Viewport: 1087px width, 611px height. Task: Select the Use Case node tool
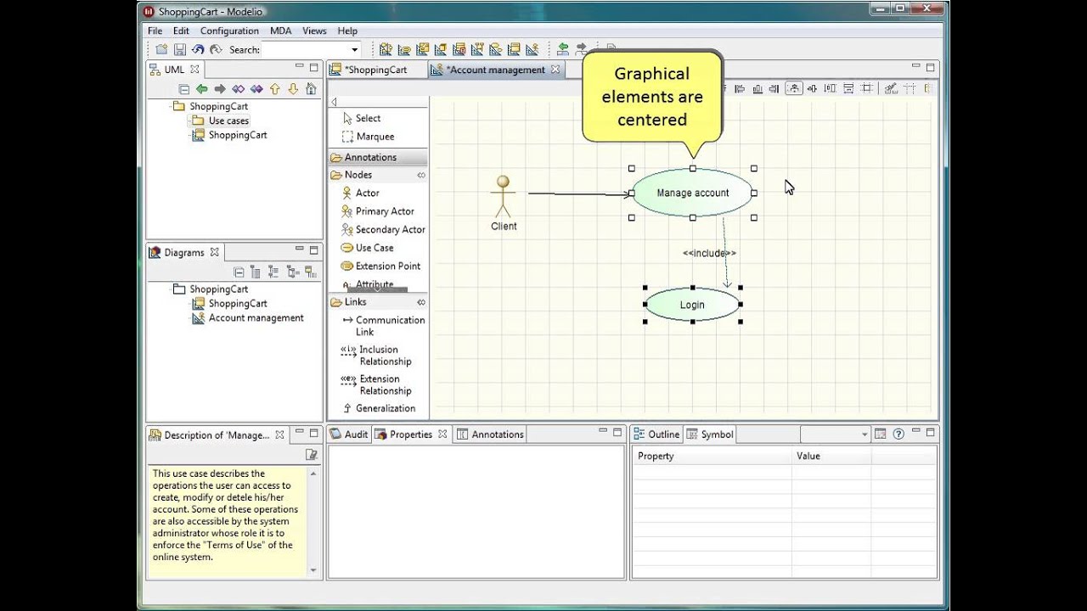pos(367,248)
